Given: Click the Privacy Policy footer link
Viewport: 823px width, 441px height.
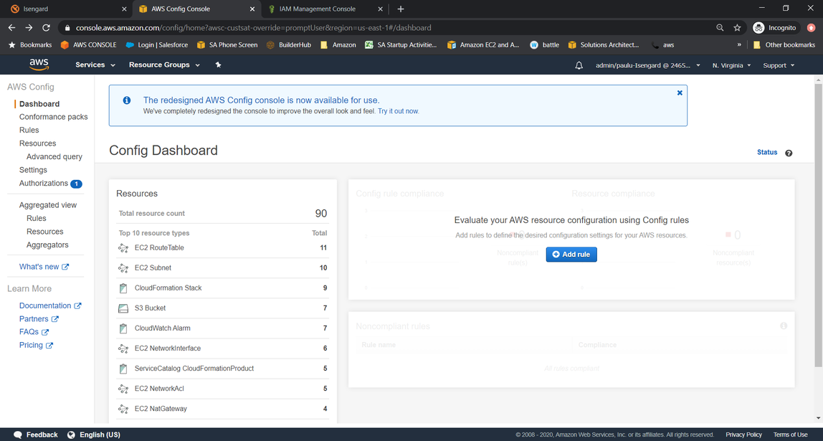Looking at the screenshot, I should tap(743, 435).
